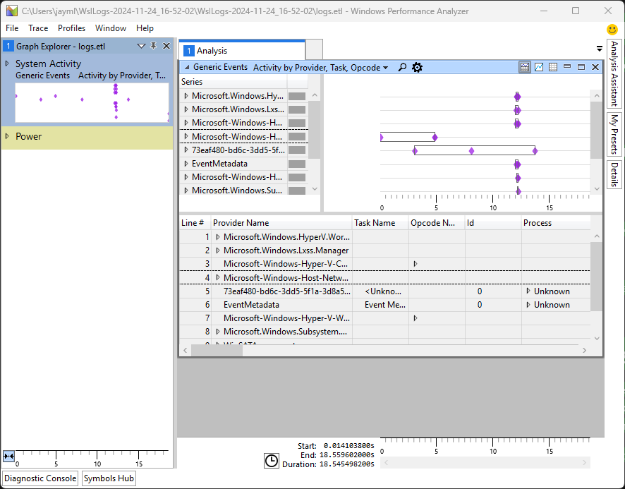Click the event diamond on 73eaf480 timeline middle
The image size is (625, 489).
(x=471, y=151)
